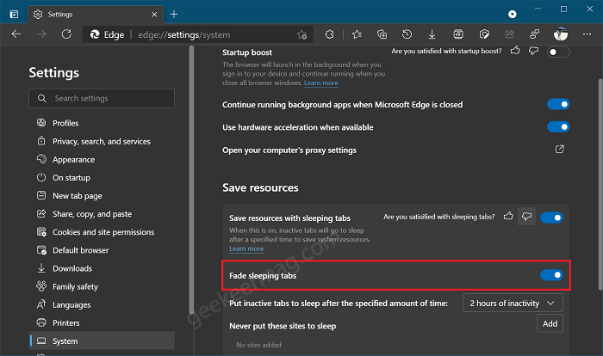Click the sidebar vertical scrollbar

pyautogui.click(x=191, y=181)
